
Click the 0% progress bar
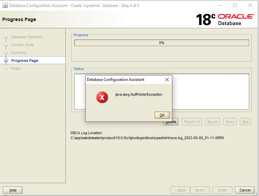(161, 43)
